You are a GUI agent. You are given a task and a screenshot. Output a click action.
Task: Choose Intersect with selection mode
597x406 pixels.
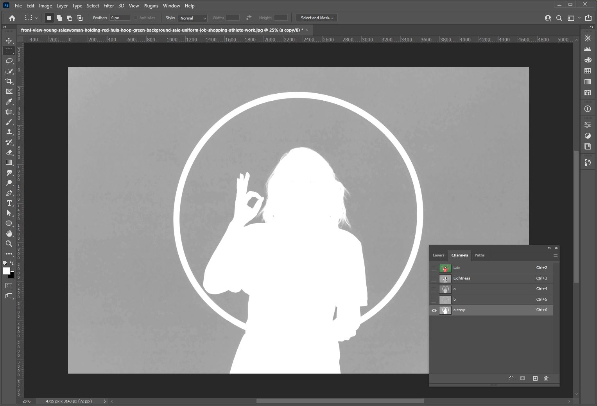[x=80, y=18]
